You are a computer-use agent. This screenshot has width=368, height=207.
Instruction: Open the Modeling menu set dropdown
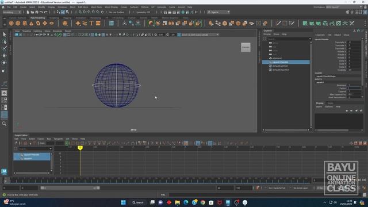point(11,12)
